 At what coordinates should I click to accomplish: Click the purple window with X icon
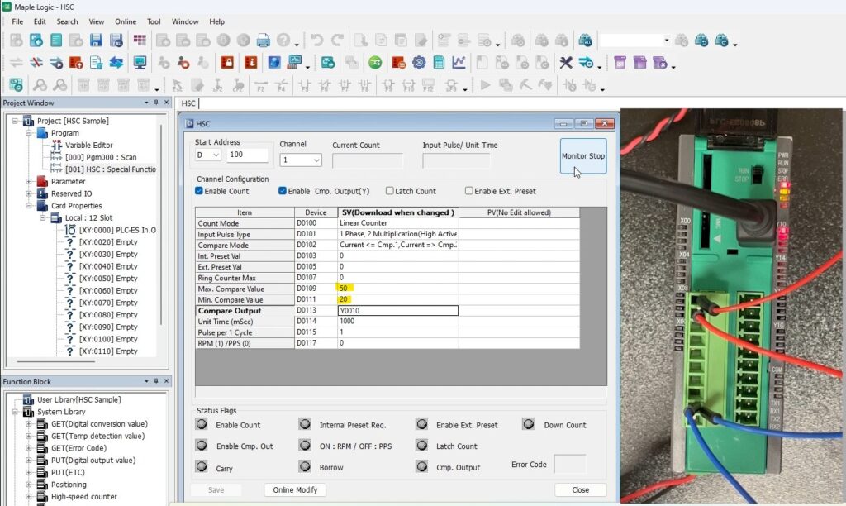659,63
